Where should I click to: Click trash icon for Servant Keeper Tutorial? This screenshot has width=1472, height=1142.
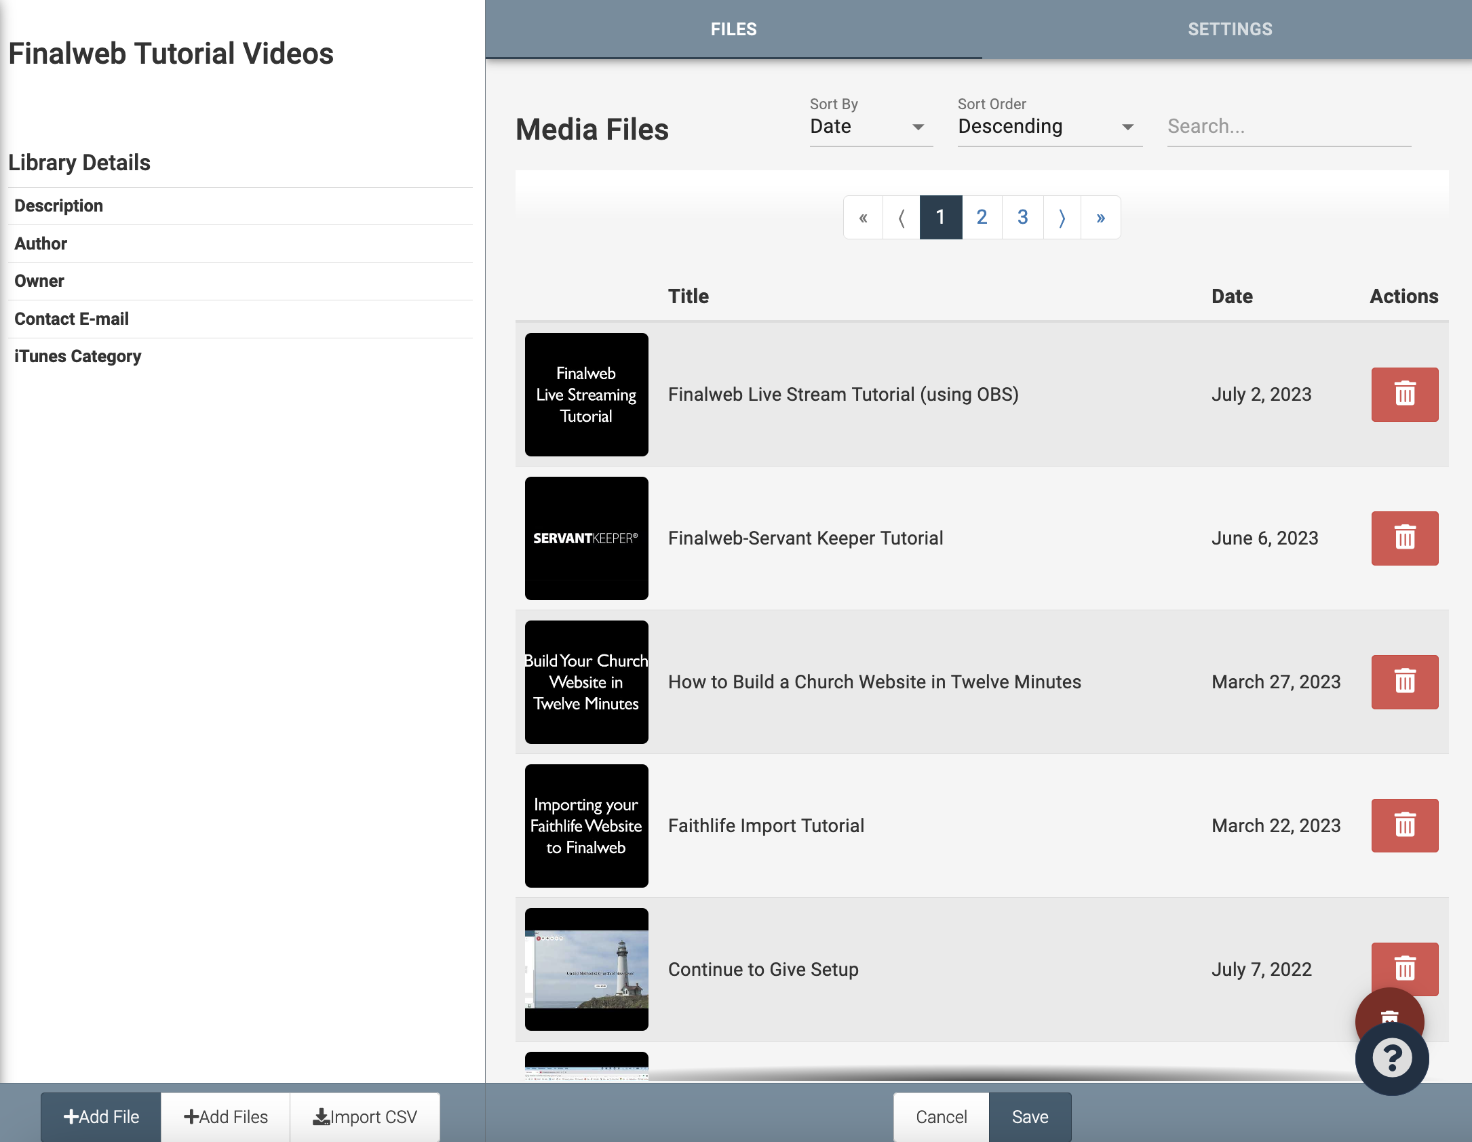1404,538
